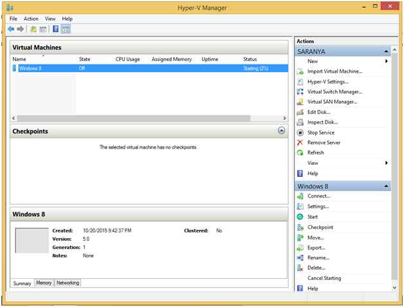Click left arrow of VM list scrollbar
This screenshot has height=307, width=404.
point(14,118)
